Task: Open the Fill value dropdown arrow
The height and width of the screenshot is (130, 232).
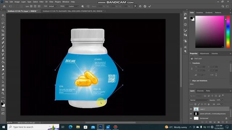Action: tap(222, 104)
